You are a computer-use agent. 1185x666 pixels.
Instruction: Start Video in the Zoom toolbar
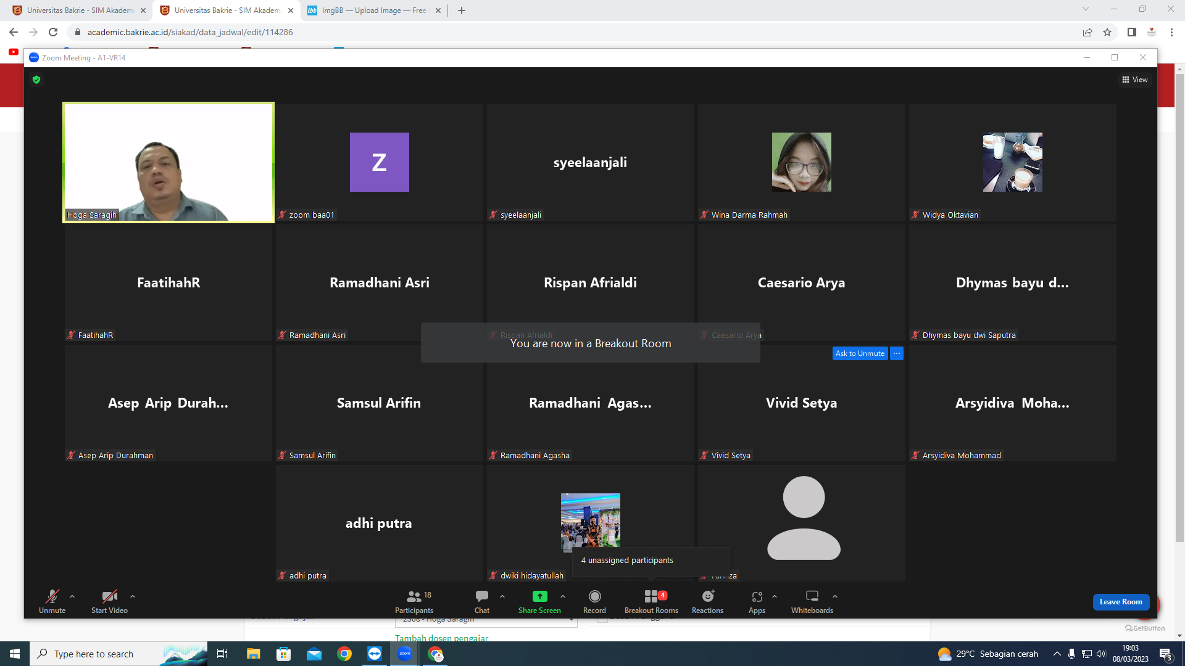tap(109, 601)
